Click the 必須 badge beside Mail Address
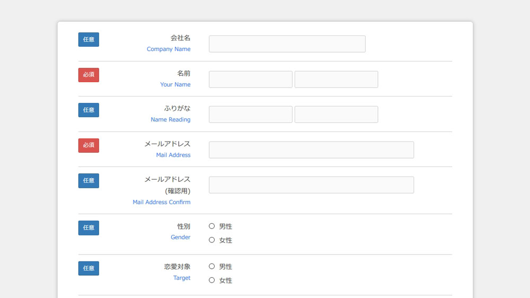Image resolution: width=530 pixels, height=298 pixels. pyautogui.click(x=89, y=145)
